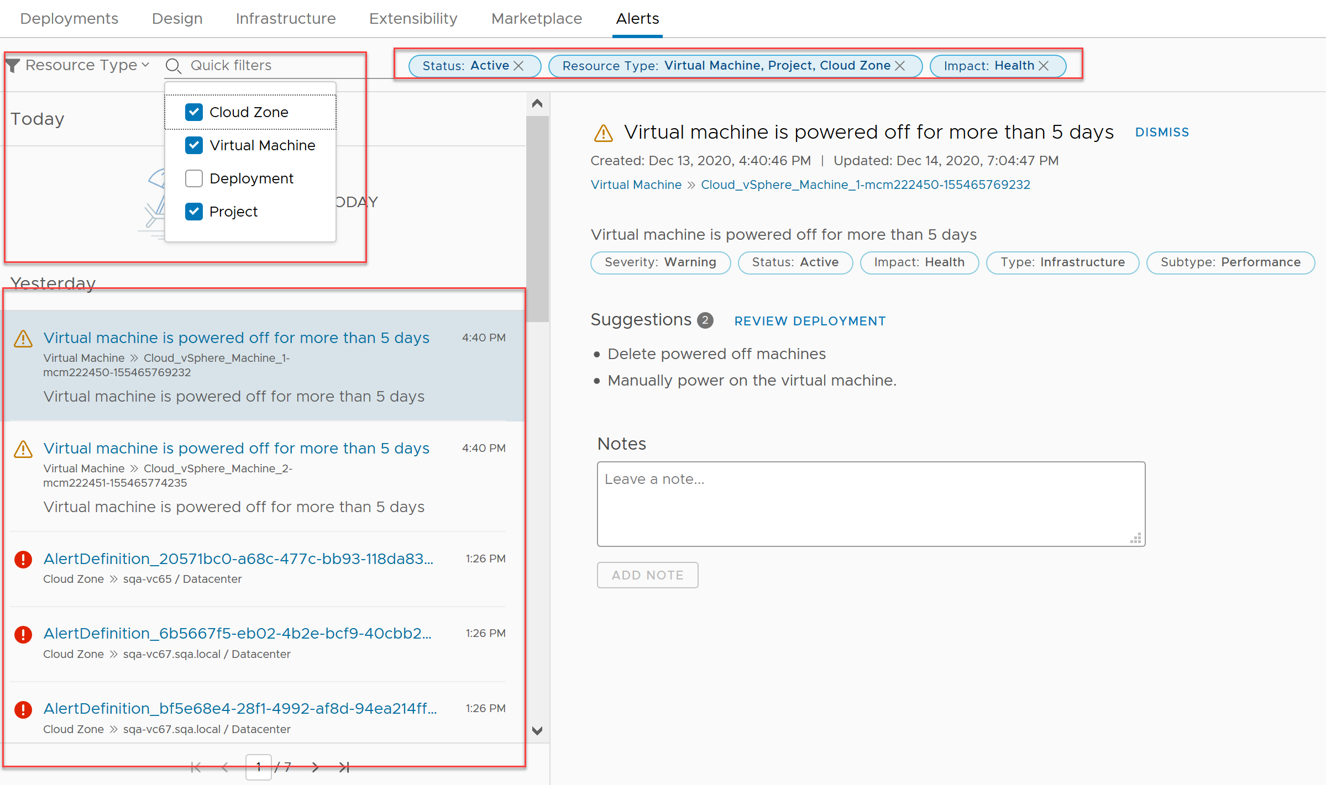Image resolution: width=1326 pixels, height=785 pixels.
Task: Uncheck the Virtual Machine checkbox
Action: click(x=195, y=145)
